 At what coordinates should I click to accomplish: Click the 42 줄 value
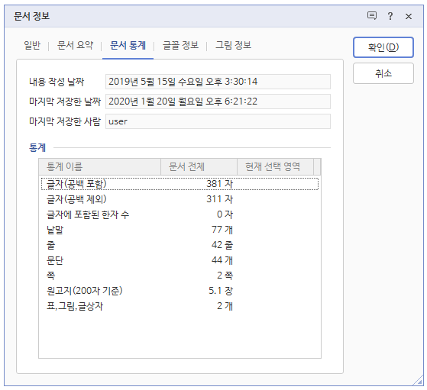tap(222, 245)
